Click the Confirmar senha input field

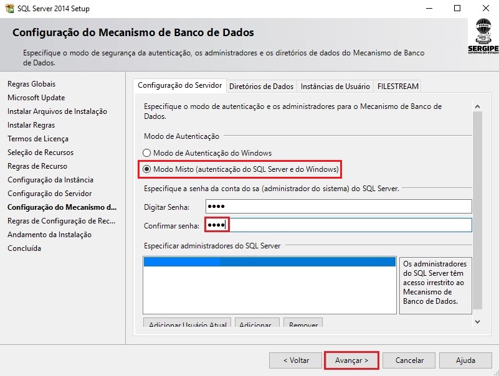pos(349,225)
